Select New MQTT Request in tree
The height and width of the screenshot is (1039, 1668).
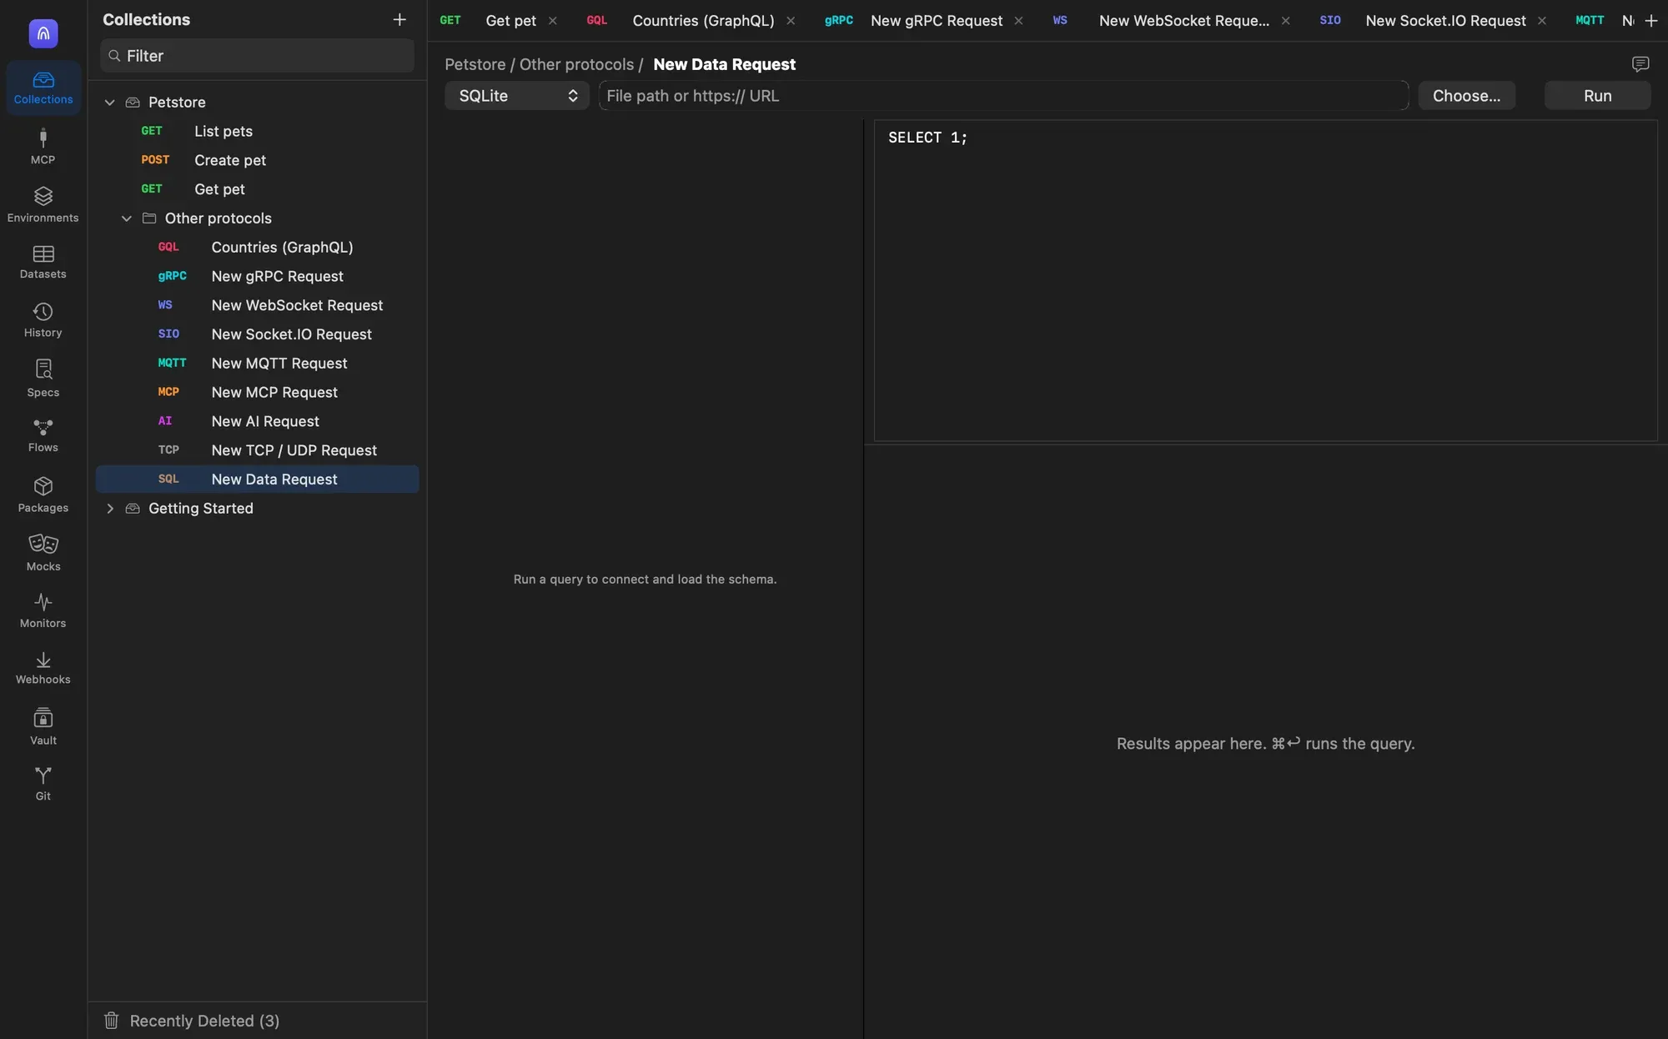[x=258, y=364]
